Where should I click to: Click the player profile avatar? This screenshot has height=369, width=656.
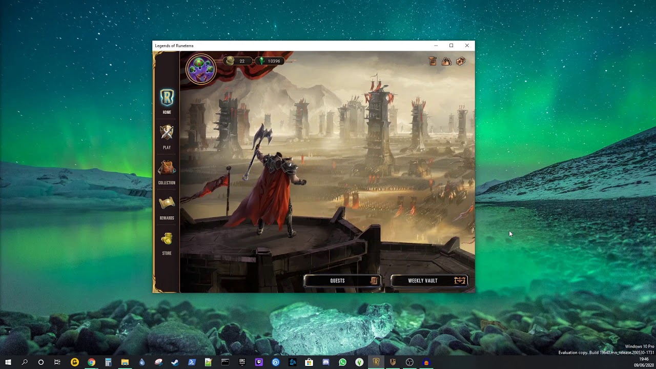point(201,69)
